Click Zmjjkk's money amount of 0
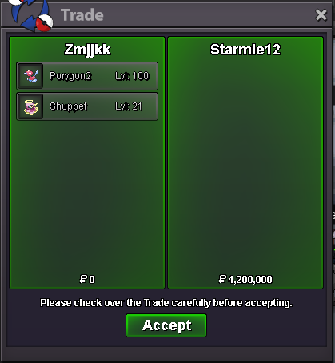The width and height of the screenshot is (335, 363). 92,280
